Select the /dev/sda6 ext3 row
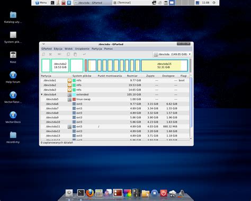The image size is (251, 201). (115, 104)
